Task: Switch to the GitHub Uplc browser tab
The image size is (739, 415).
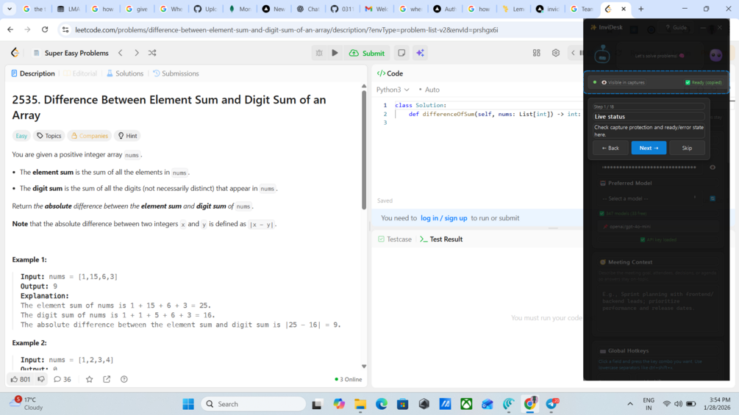Action: tap(205, 9)
